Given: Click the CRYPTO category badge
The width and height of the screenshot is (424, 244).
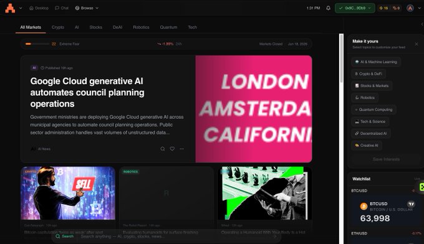Looking at the screenshot, I should tap(31, 172).
